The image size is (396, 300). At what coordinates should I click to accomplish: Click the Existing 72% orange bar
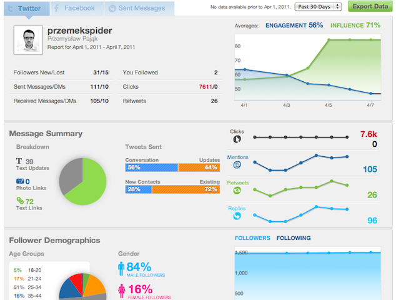pos(186,189)
